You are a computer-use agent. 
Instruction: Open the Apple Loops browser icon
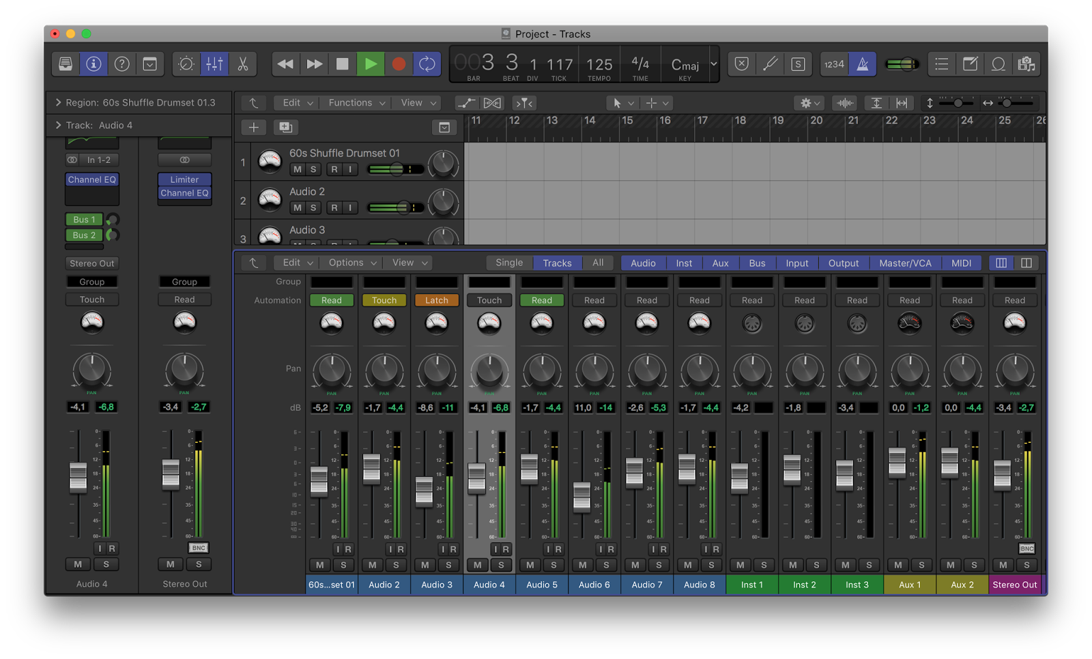click(x=998, y=63)
